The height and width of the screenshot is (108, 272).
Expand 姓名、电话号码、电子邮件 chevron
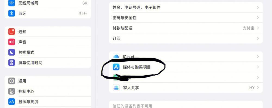click(x=258, y=7)
